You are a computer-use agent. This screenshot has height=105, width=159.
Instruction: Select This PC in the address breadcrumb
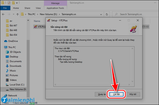point(31,14)
